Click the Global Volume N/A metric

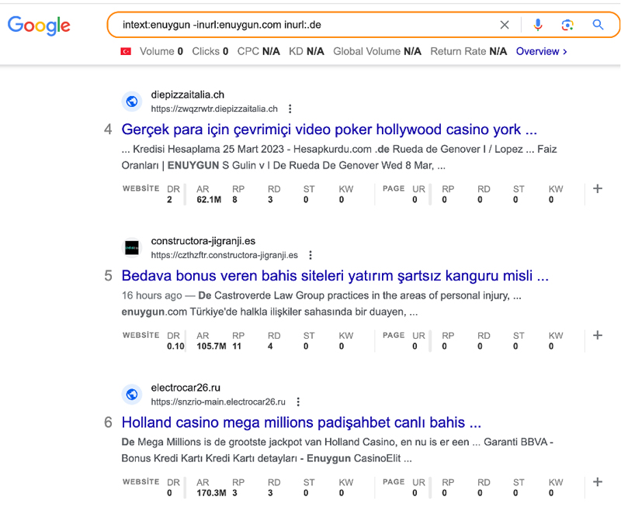tap(377, 51)
